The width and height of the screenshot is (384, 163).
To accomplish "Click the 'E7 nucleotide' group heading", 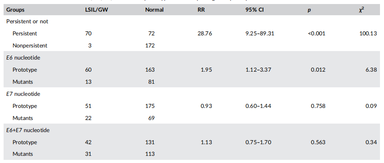I will click(x=23, y=94).
